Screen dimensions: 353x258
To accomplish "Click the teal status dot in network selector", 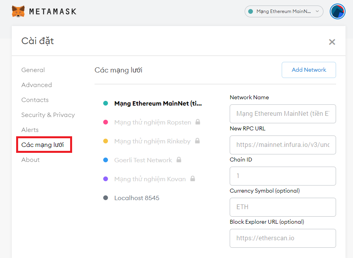I will [251, 11].
